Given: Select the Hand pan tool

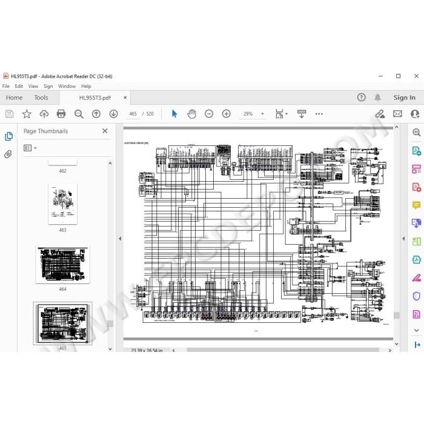Looking at the screenshot, I should click(x=192, y=114).
